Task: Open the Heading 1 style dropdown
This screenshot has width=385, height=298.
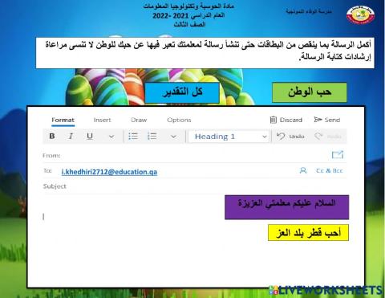Action: point(229,137)
